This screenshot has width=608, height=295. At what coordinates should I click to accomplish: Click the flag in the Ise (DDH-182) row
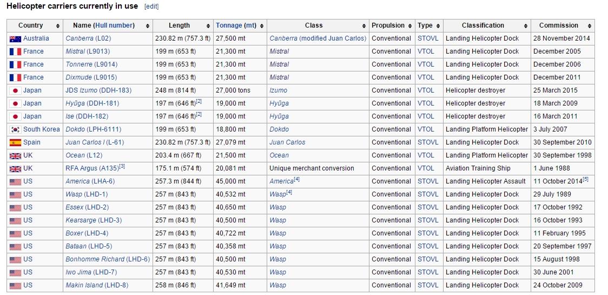coord(15,116)
